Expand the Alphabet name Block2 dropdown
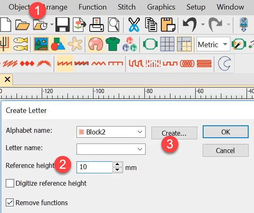254x213 pixels. [x=139, y=132]
